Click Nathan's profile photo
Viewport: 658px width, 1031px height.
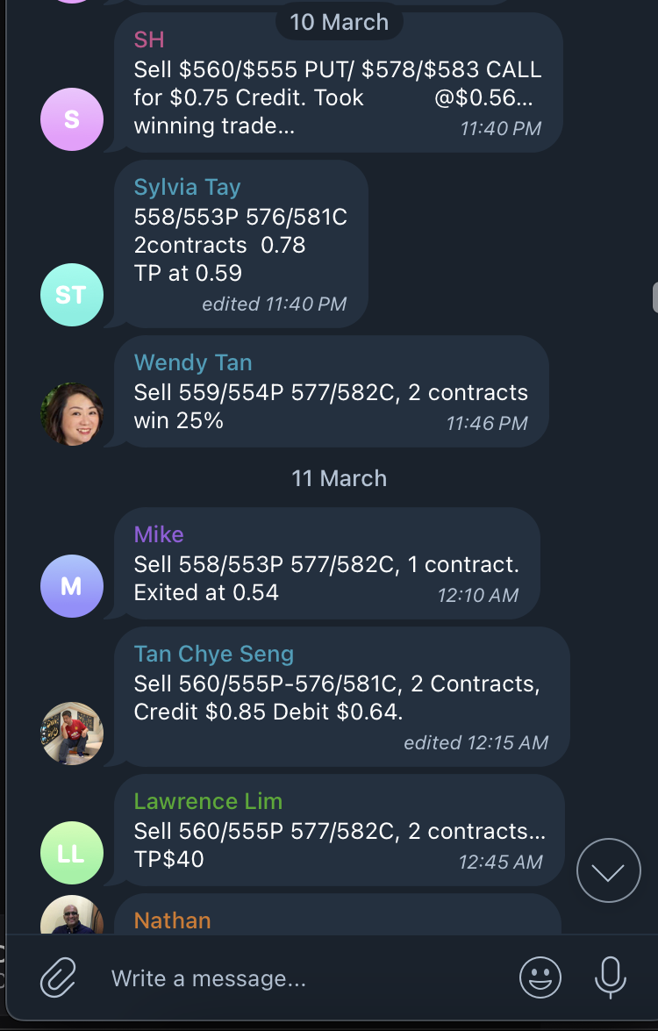(x=72, y=916)
